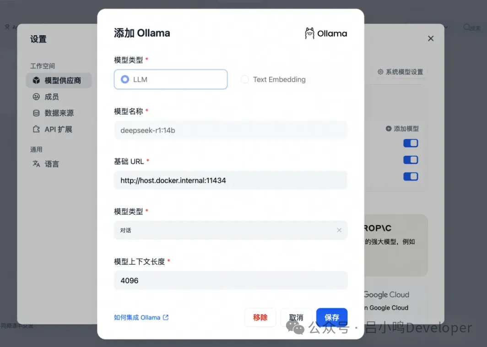Click the context length field 4096
Viewport: 487px width, 347px height.
[231, 280]
